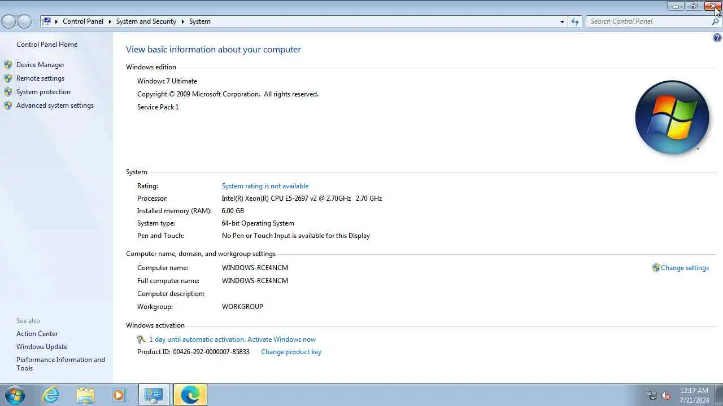Screen dimensions: 723x406
Task: Launch Internet Explorer from taskbar
Action: point(51,395)
